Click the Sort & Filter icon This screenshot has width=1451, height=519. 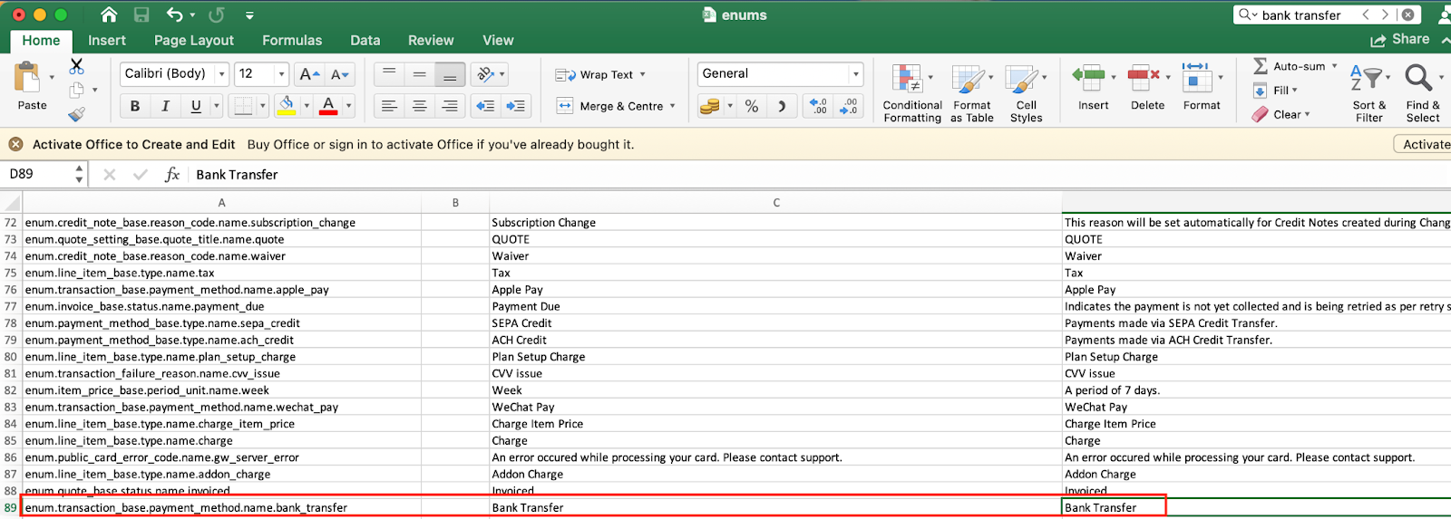pos(1367,79)
